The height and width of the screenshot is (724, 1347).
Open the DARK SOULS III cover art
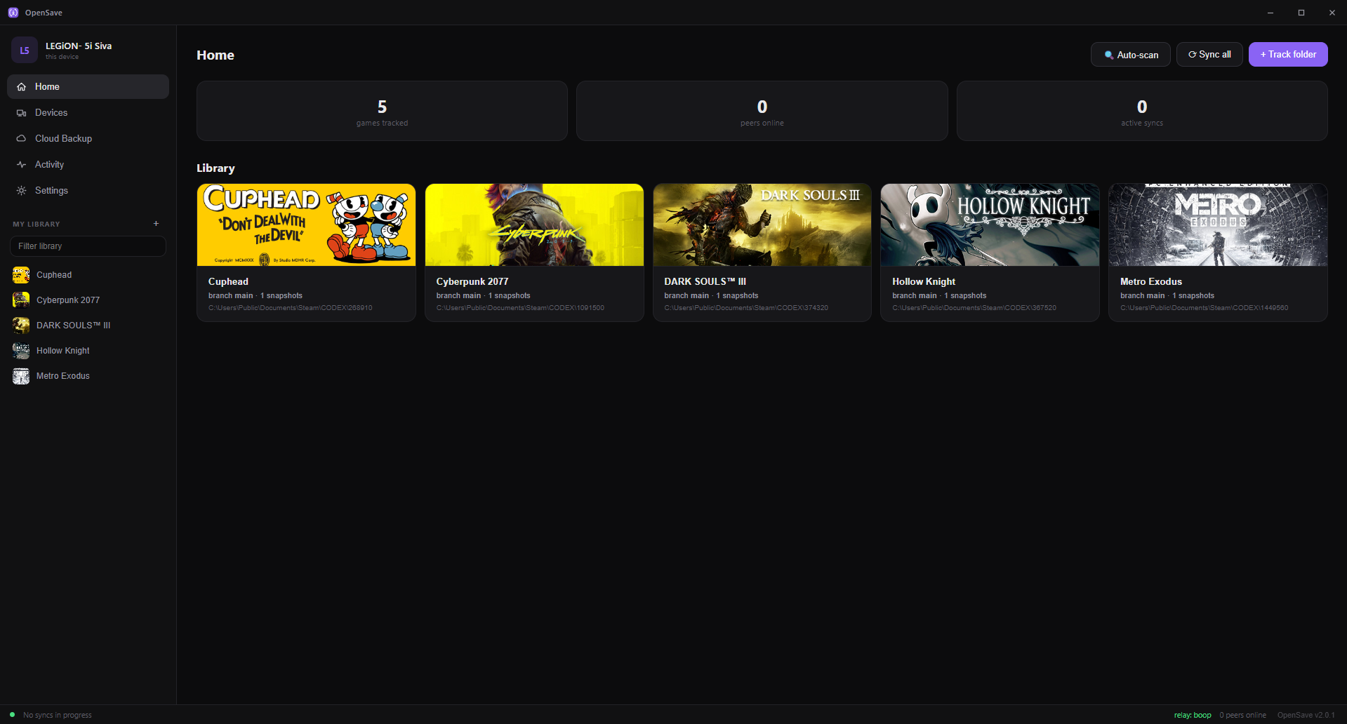[x=762, y=224]
